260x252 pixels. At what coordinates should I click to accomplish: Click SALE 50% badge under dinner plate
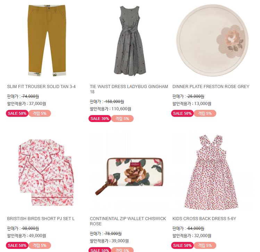tap(182, 113)
